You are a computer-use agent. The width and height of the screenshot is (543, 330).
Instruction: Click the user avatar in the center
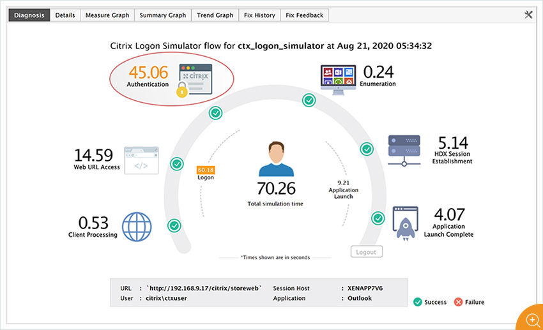coord(276,159)
